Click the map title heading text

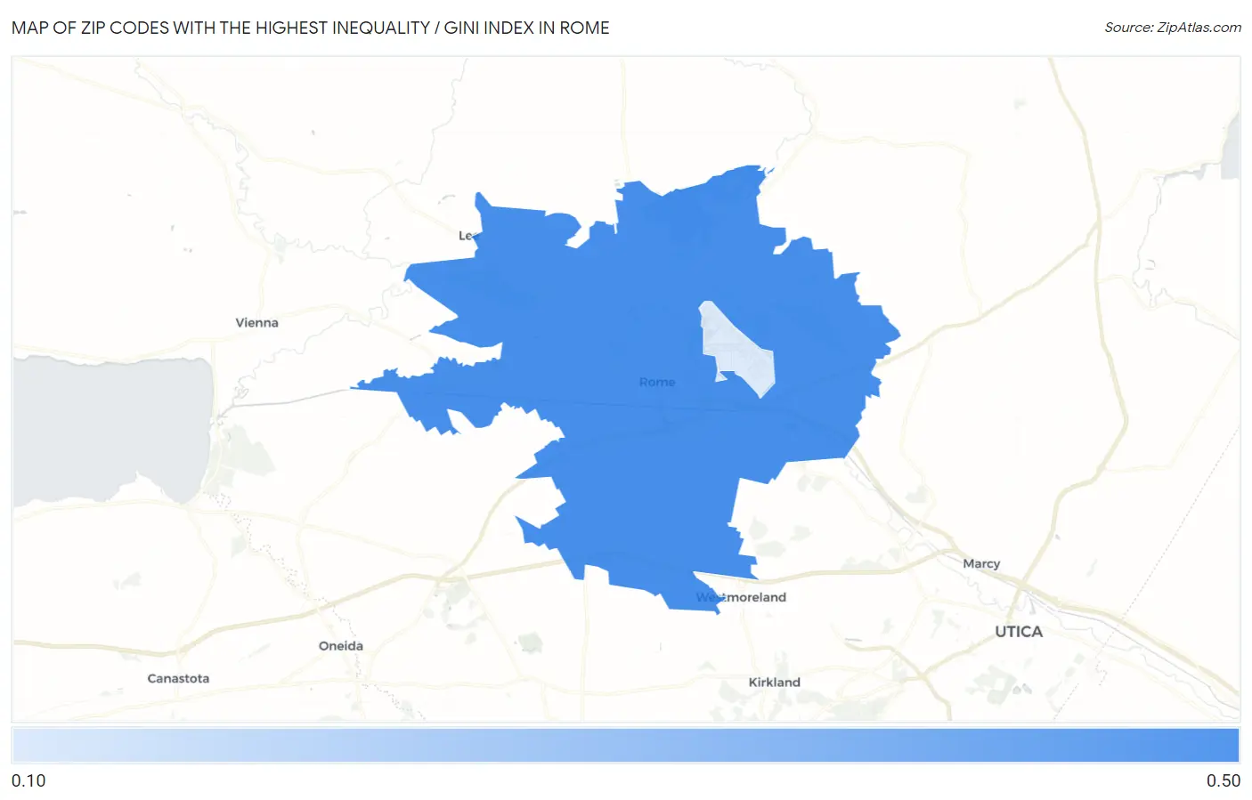coord(310,28)
